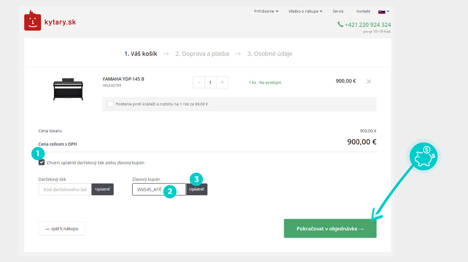Open the Kontakt page
Viewport: 468px width, 262px height.
(363, 11)
